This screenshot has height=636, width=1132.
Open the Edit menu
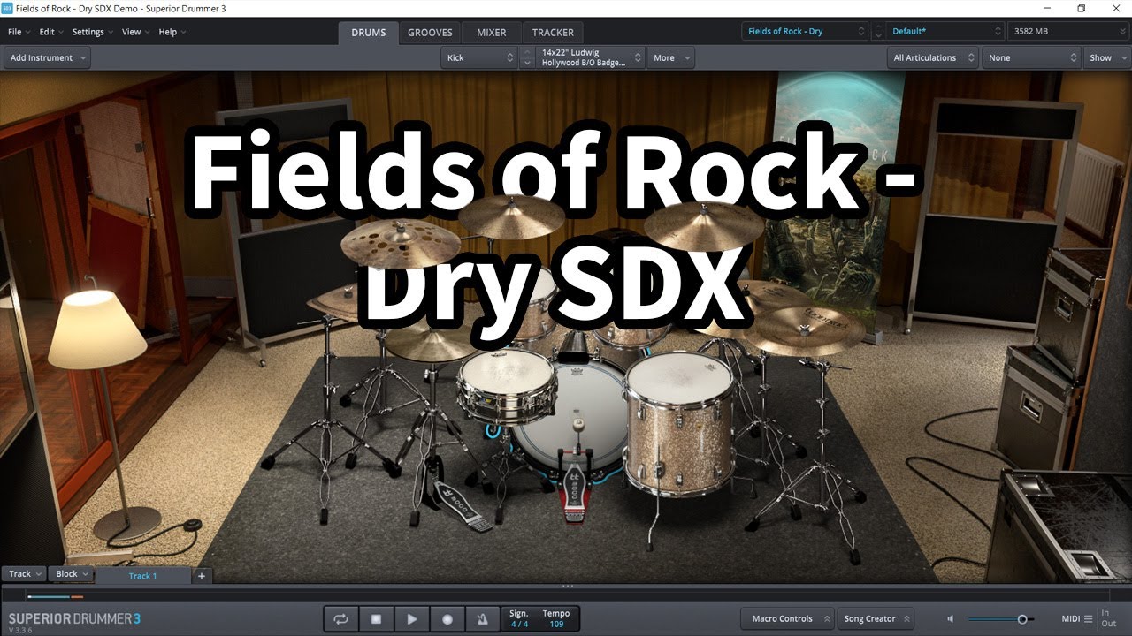click(x=51, y=32)
